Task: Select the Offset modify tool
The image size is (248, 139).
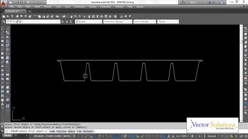Action: tap(7, 41)
